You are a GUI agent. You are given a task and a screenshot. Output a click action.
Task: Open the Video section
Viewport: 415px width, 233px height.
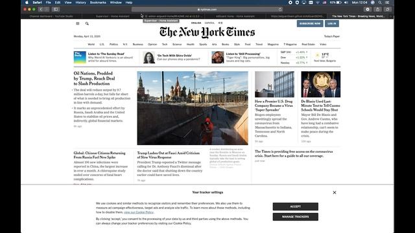click(x=323, y=45)
